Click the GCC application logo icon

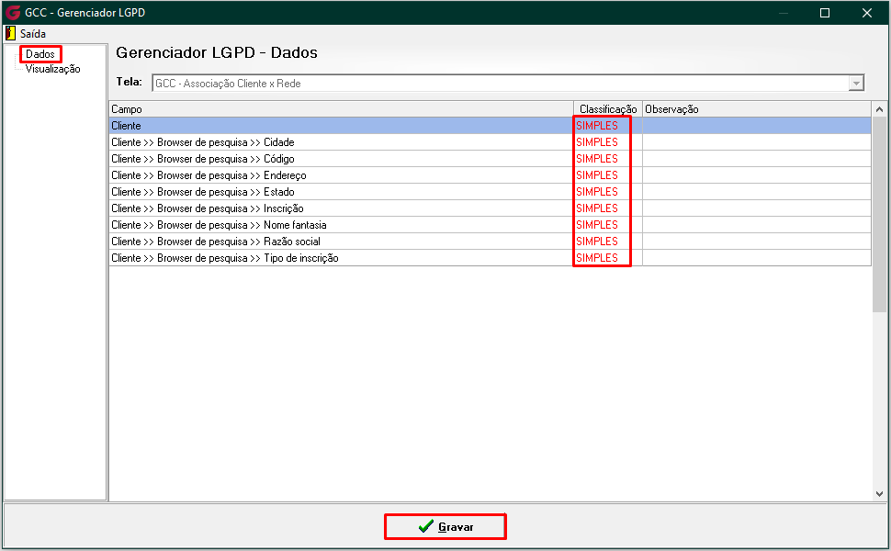click(13, 13)
